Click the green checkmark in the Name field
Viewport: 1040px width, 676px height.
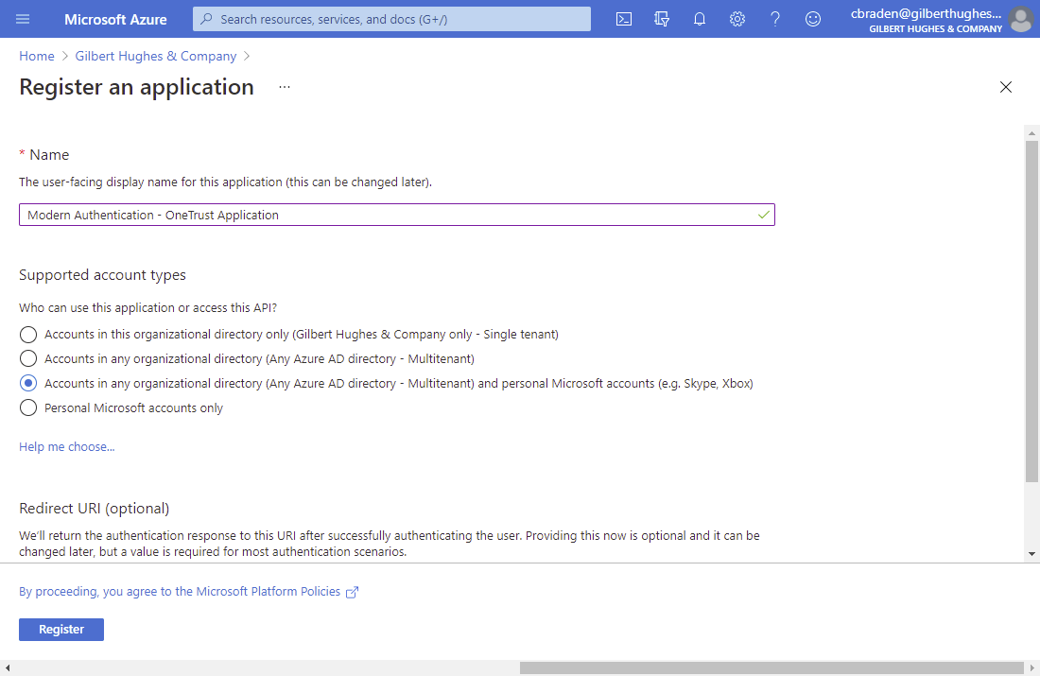click(x=763, y=215)
